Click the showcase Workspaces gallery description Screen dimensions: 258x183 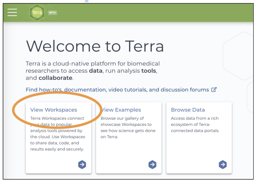coord(126,128)
